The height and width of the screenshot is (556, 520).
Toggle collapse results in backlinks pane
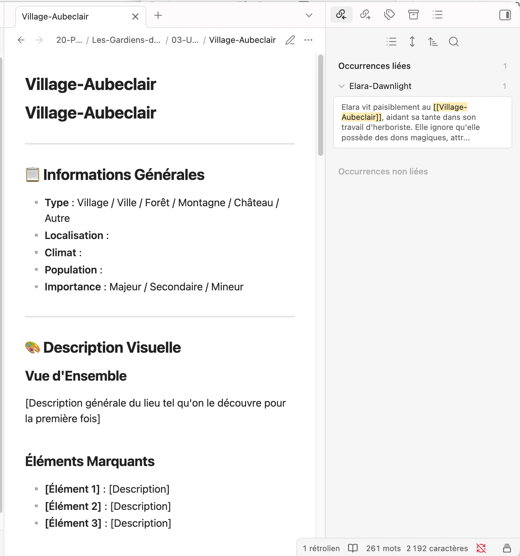tap(391, 42)
